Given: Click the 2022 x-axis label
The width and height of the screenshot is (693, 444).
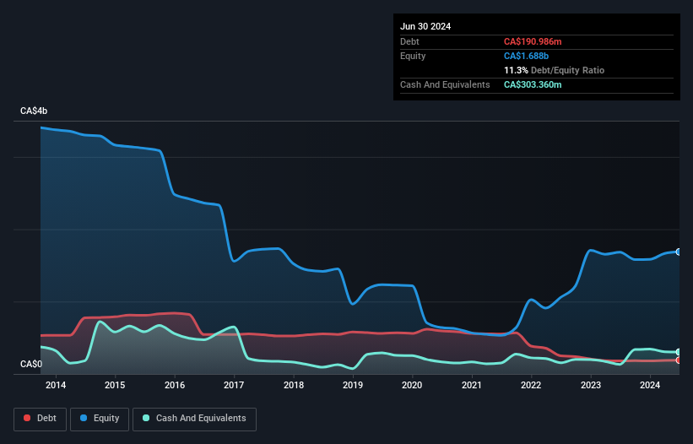Looking at the screenshot, I should pyautogui.click(x=531, y=385).
